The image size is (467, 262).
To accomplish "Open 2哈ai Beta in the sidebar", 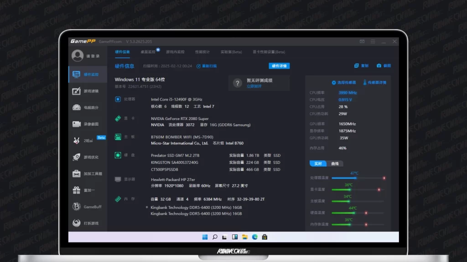I will point(88,141).
